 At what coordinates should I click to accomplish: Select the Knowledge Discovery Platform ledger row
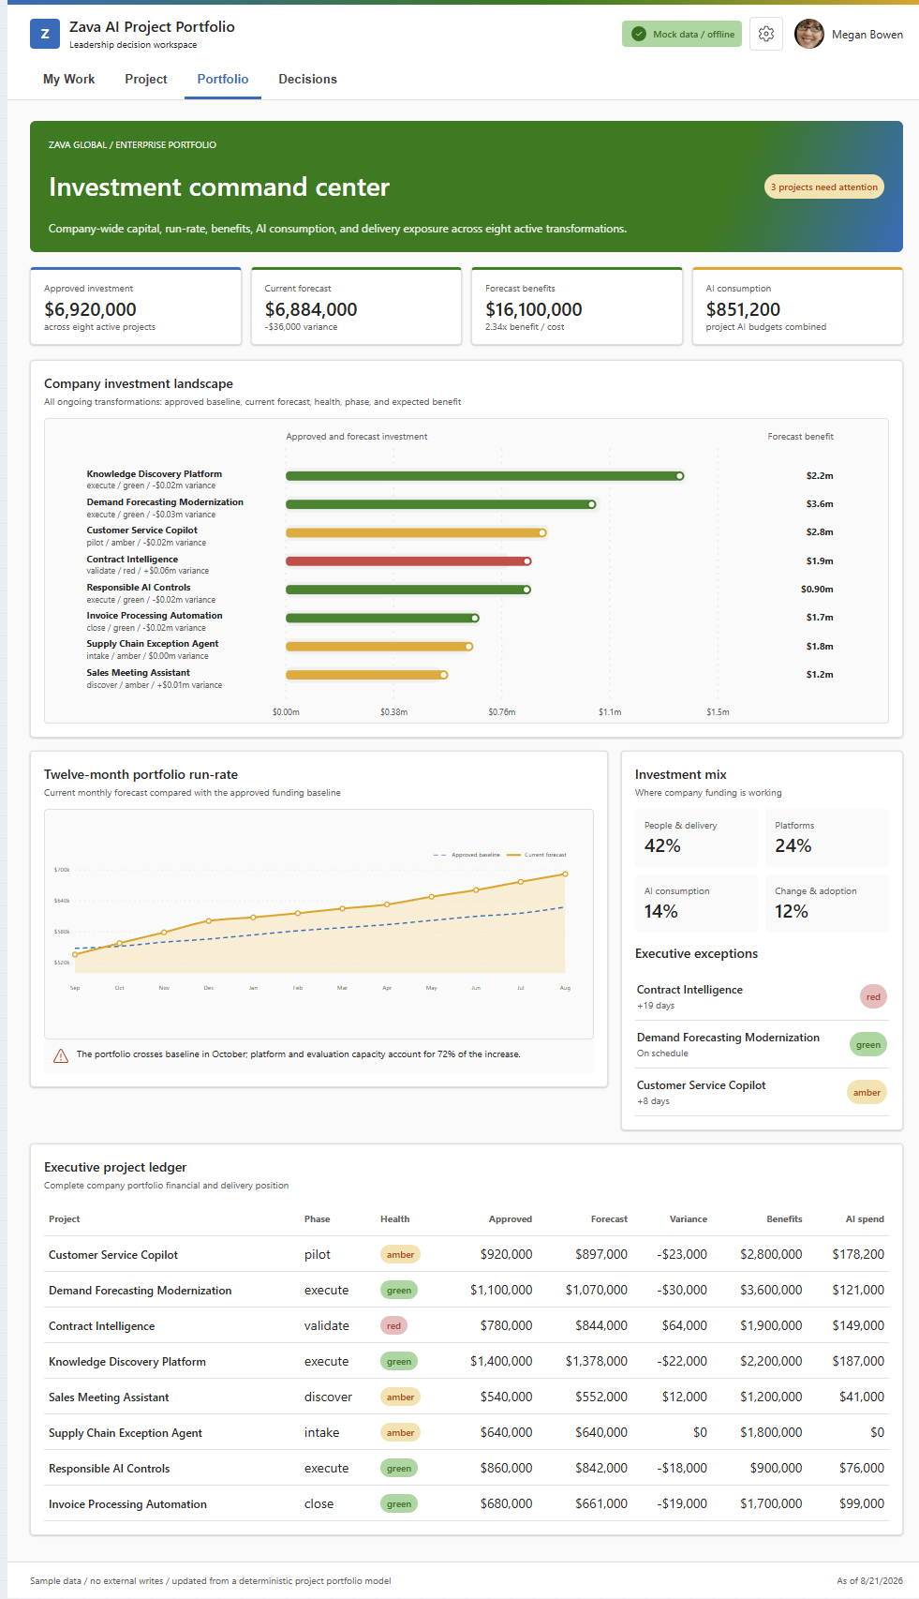click(467, 1361)
